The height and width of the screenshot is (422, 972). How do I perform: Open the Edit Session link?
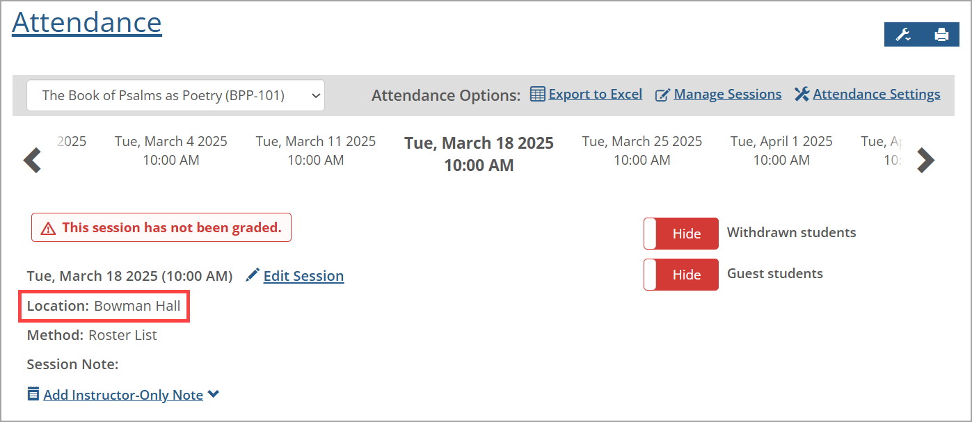pyautogui.click(x=303, y=276)
